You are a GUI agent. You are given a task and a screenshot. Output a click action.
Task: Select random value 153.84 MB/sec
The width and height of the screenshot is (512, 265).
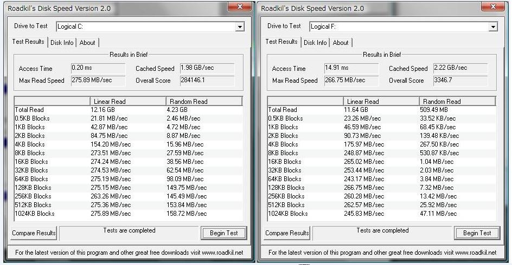tap(187, 205)
